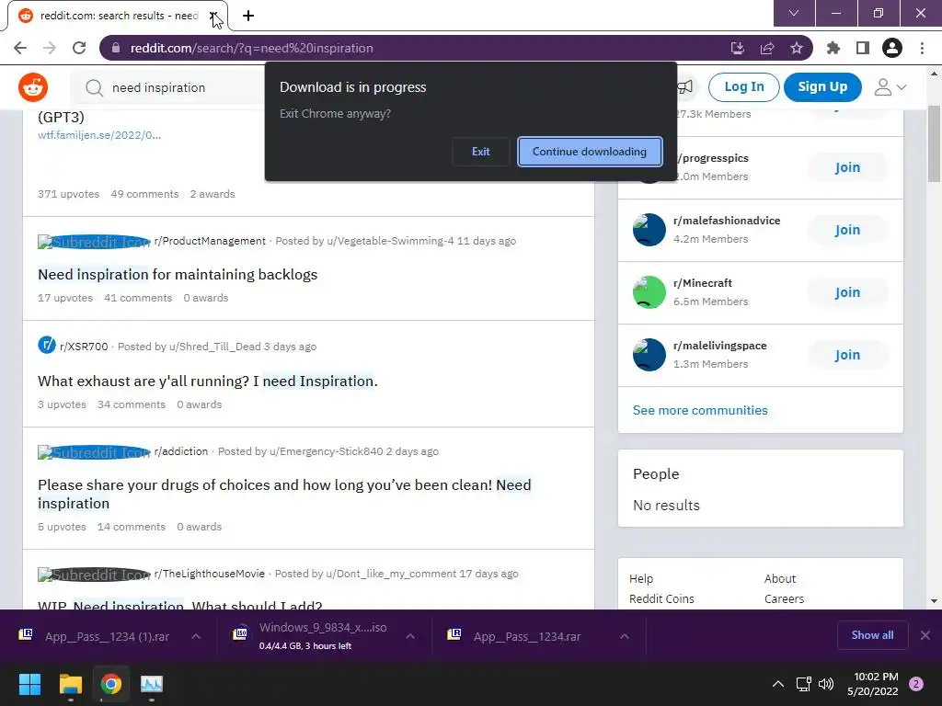Click the About footer link
942x706 pixels.
pos(780,579)
